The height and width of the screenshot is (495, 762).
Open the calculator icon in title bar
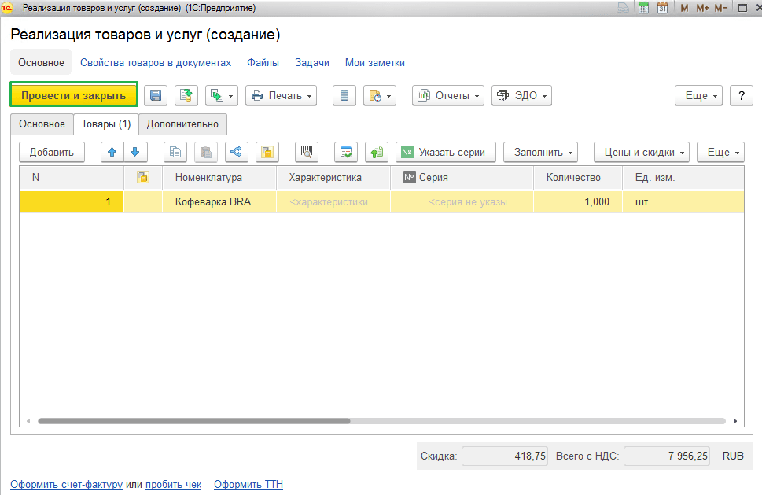pyautogui.click(x=643, y=8)
